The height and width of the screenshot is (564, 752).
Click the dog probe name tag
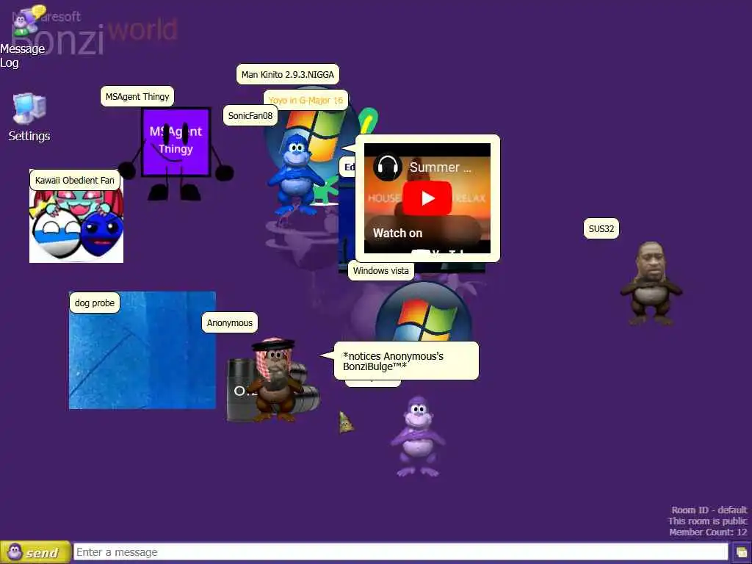pyautogui.click(x=95, y=303)
